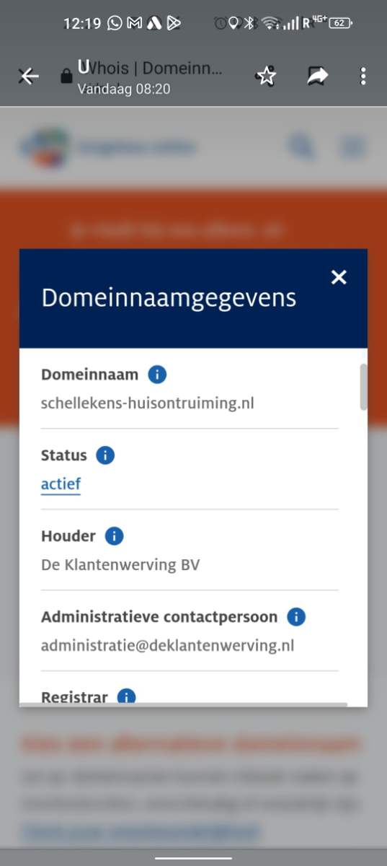This screenshot has width=387, height=866.
Task: Tap the blurred search icon in header
Action: tap(301, 147)
